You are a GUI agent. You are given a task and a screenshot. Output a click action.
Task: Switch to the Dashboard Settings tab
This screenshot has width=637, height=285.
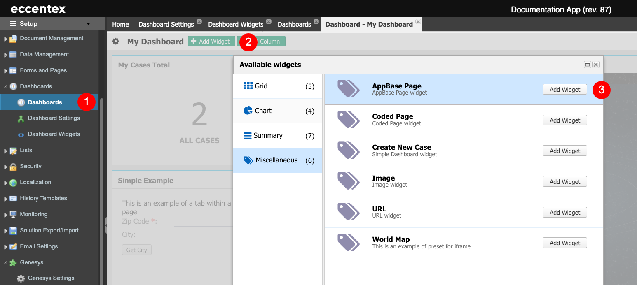(166, 24)
